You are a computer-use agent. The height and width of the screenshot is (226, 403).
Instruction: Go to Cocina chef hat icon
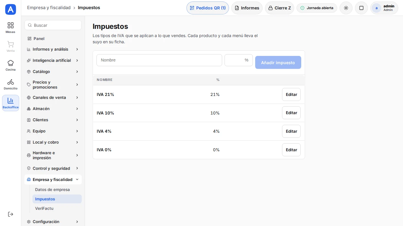(11, 65)
